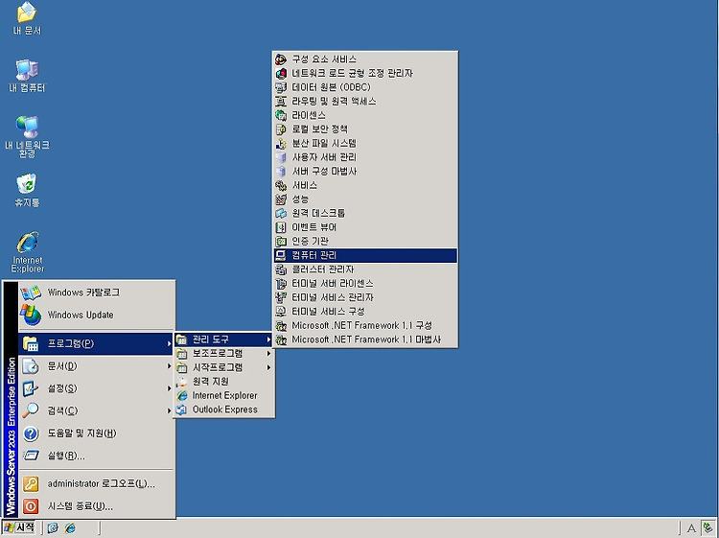Select 휴지통 recycle bin desktop icon
This screenshot has width=719, height=538.
click(x=27, y=190)
